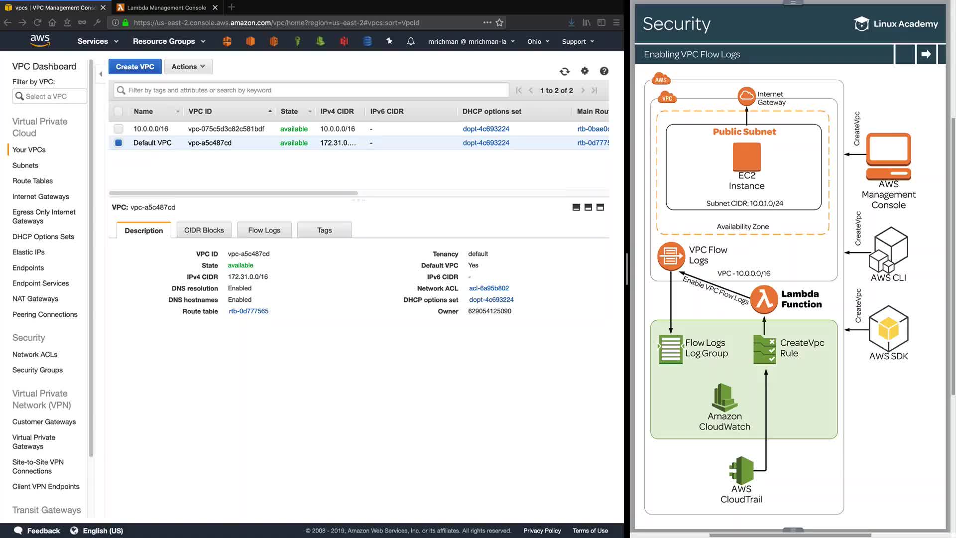Toggle checkbox for 10.0.0.0/16 VPC row
The width and height of the screenshot is (956, 538).
pos(119,129)
